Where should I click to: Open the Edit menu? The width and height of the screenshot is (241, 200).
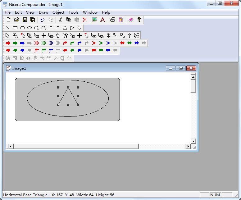click(18, 12)
